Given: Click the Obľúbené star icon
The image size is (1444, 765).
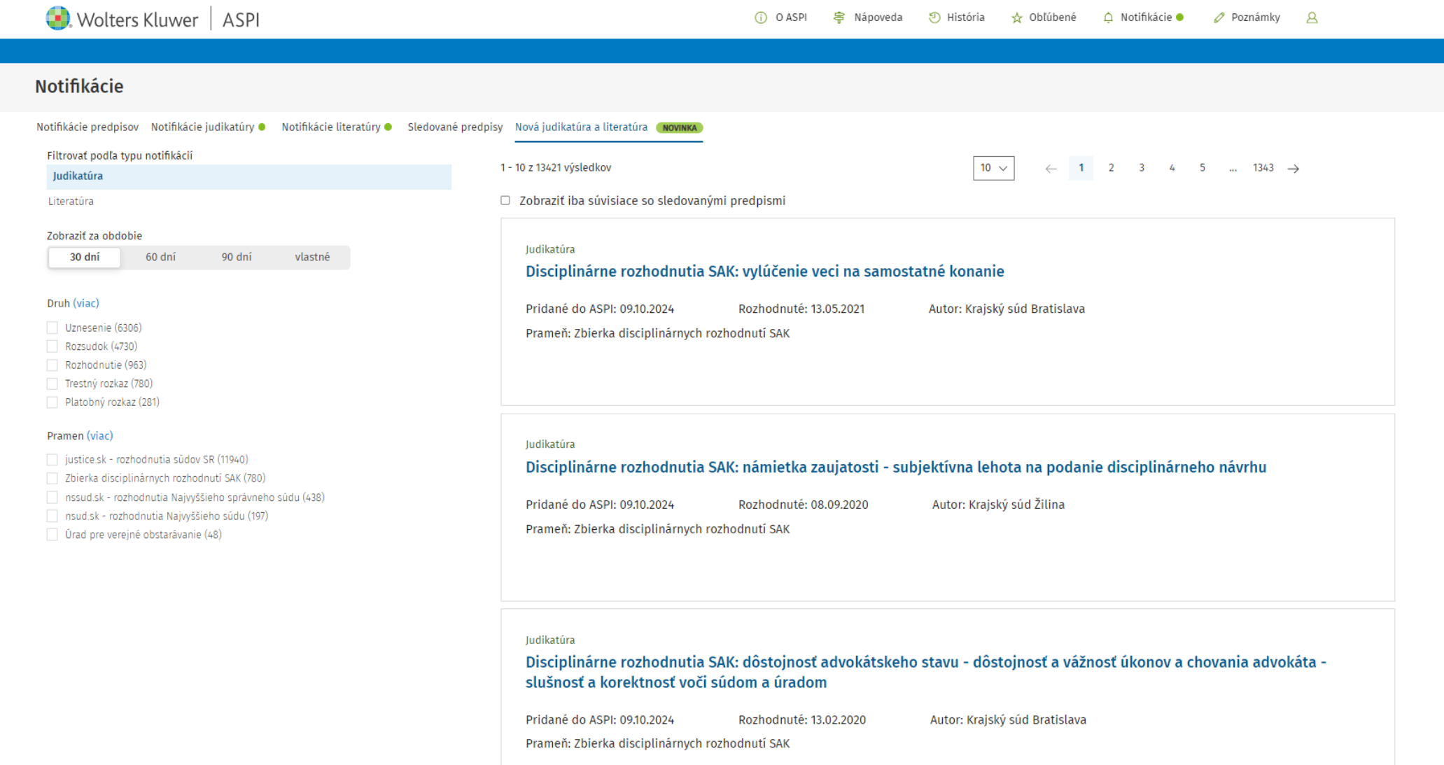Looking at the screenshot, I should point(1017,17).
